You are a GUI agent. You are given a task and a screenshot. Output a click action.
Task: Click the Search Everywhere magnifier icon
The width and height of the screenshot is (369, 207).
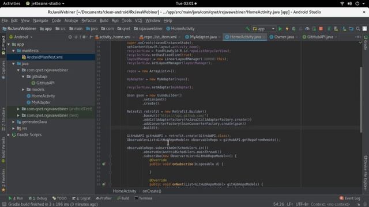[358, 29]
